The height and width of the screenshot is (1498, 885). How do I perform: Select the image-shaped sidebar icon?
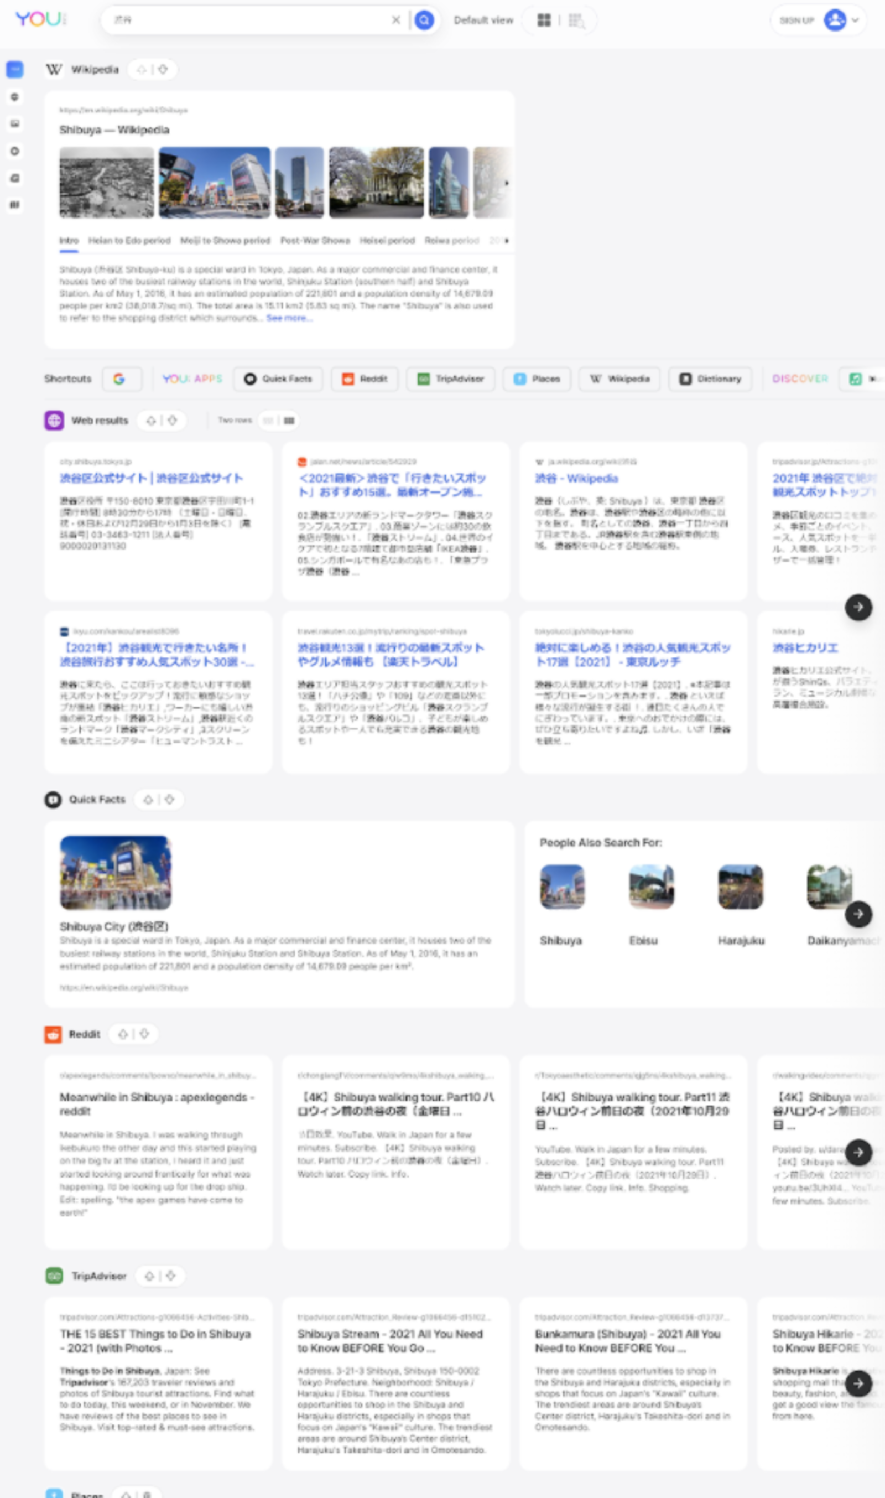[15, 123]
